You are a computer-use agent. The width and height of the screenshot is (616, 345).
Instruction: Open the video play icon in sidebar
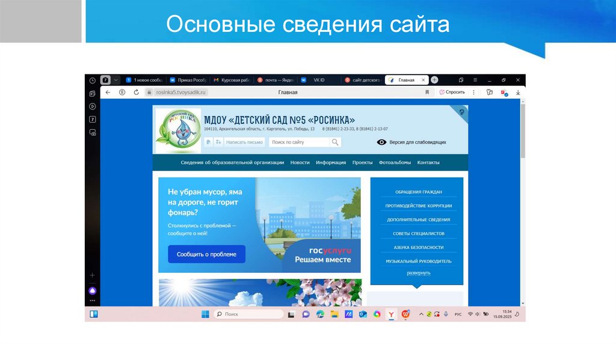[92, 106]
